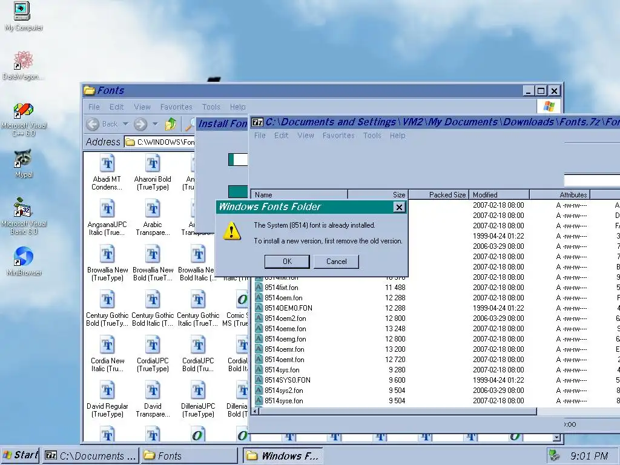
Task: Sort by Modified column in 7-Zip
Action: (x=500, y=194)
